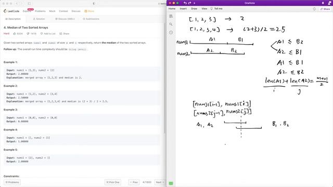This screenshot has height=187, width=333.
Task: Open Mock in LeetCode navigation
Action: tap(52, 11)
